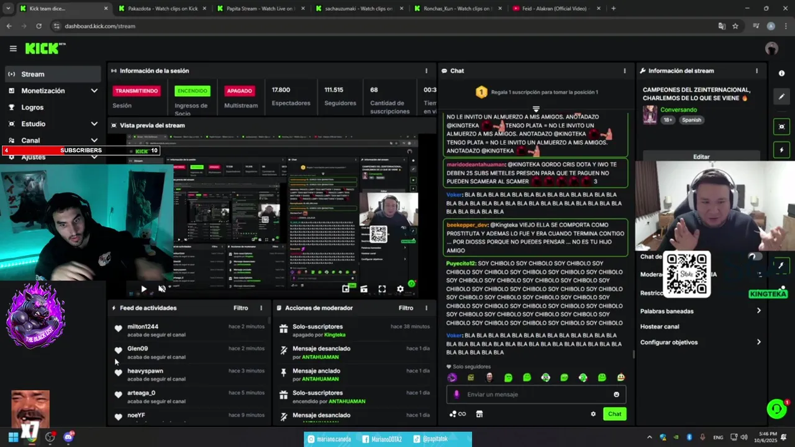
Task: Click username beekepper_dev in chat
Action: coord(467,225)
